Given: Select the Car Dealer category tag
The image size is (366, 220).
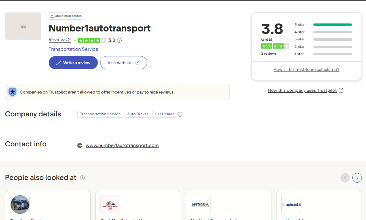Looking at the screenshot, I should pyautogui.click(x=164, y=114).
